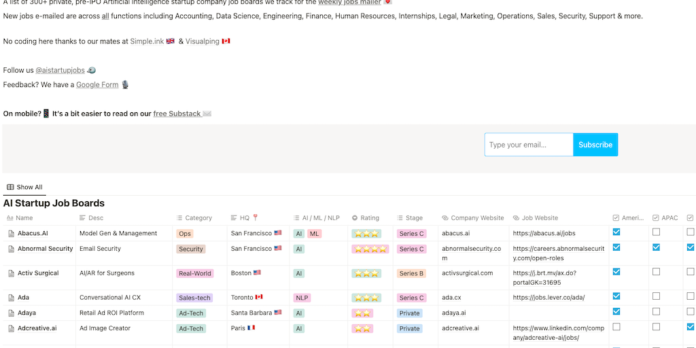696x348 pixels.
Task: Click the Stage column list icon
Action: [x=400, y=218]
